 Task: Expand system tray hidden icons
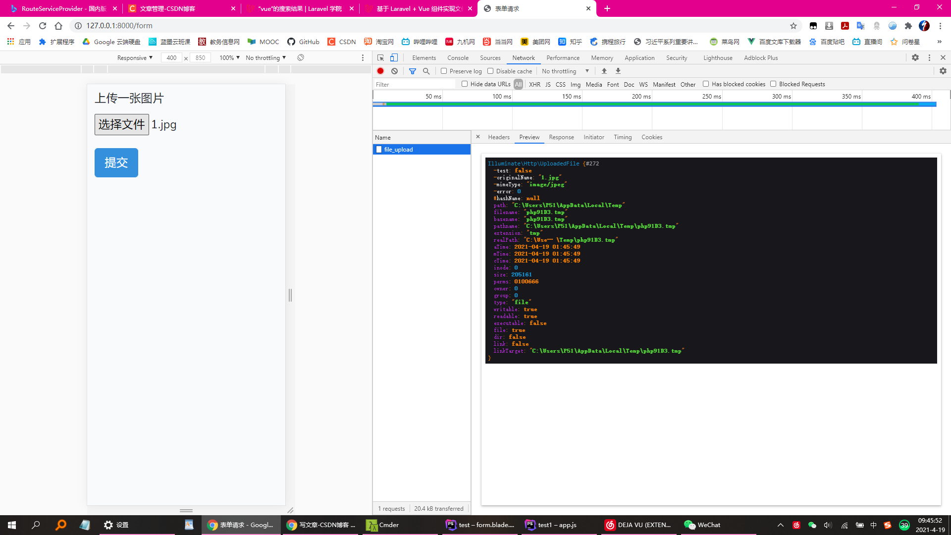point(781,525)
